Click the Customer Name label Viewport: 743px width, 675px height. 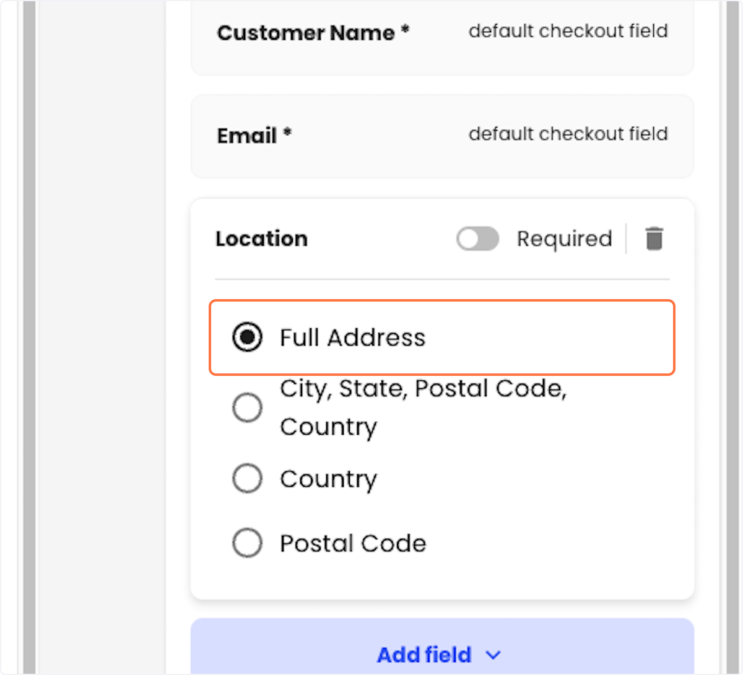click(313, 32)
